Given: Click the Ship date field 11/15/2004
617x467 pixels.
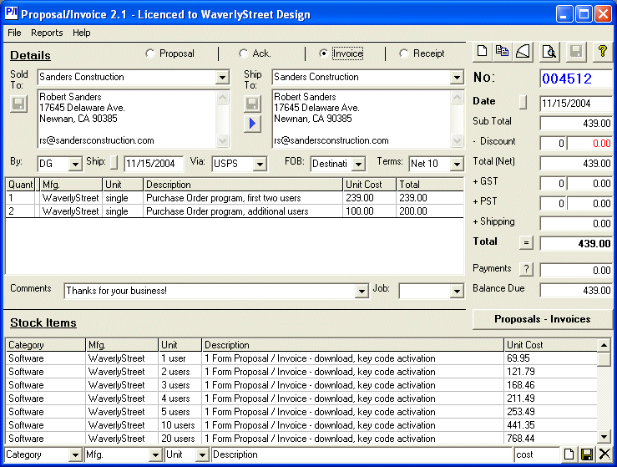Looking at the screenshot, I should [154, 164].
